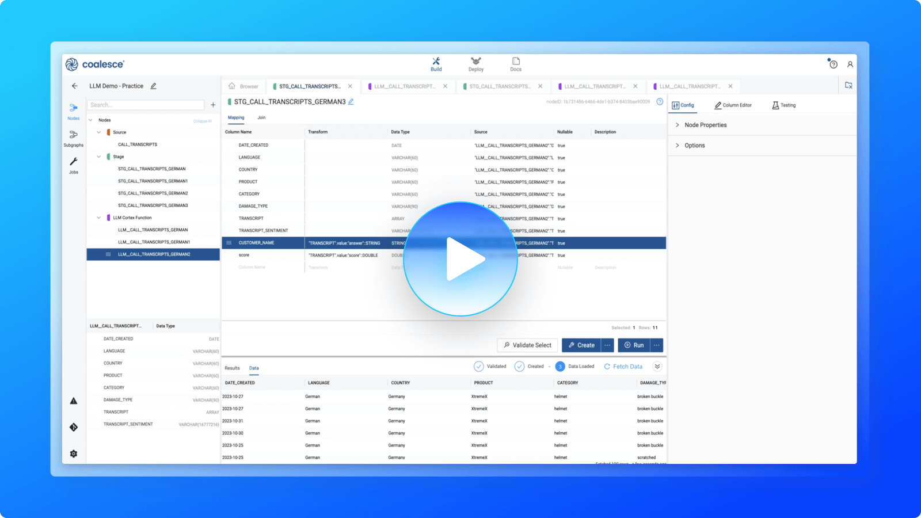Go back with the left arrow icon
Viewport: 921px width, 518px height.
74,86
